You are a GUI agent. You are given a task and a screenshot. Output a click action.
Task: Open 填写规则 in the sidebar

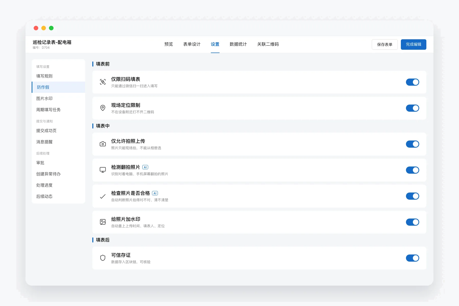[x=58, y=76]
